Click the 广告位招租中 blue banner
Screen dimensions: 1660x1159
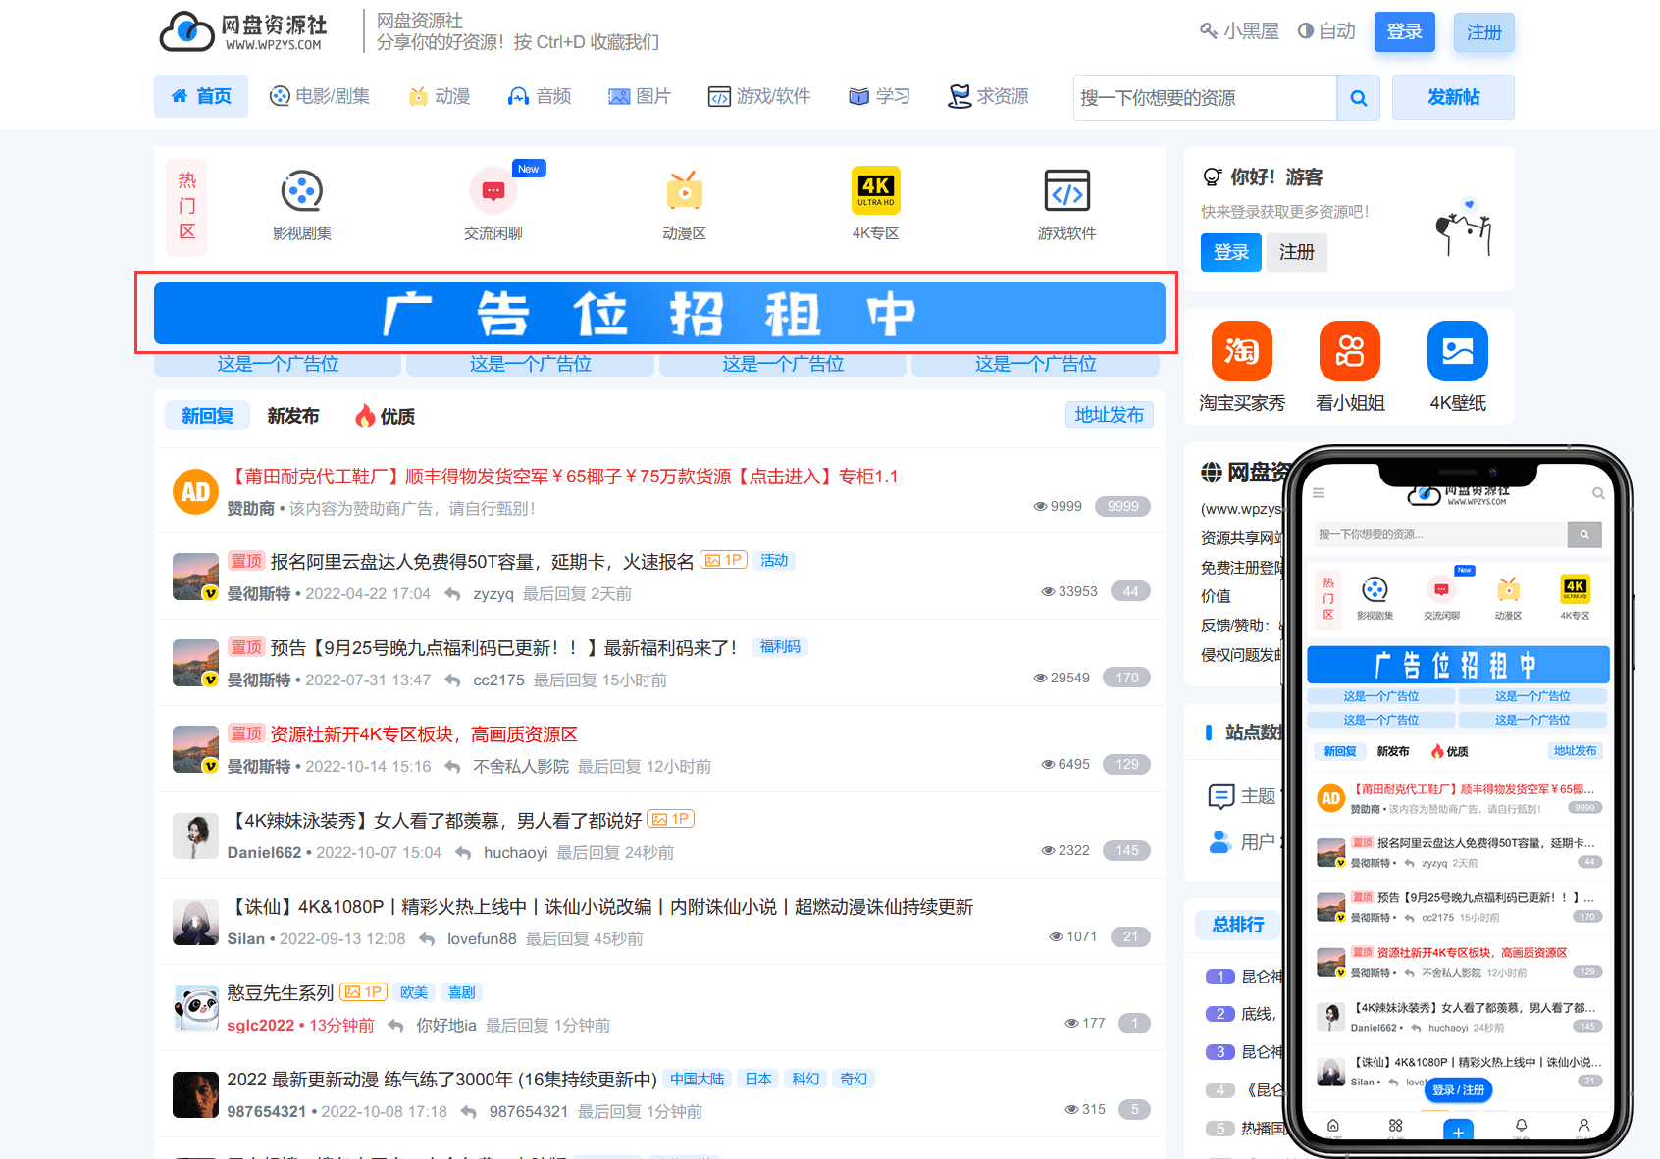tap(659, 314)
